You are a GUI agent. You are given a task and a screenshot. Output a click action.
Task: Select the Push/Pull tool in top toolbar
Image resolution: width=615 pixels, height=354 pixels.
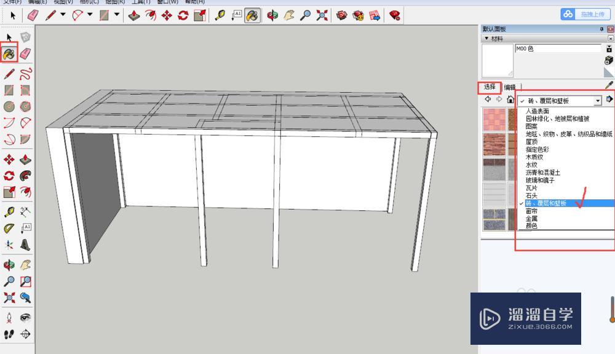coord(134,15)
